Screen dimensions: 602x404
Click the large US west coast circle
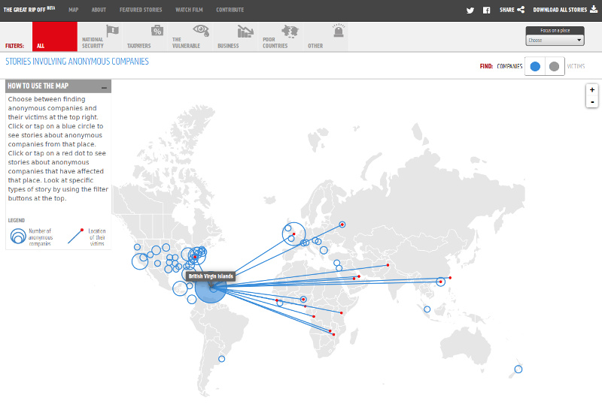tap(140, 262)
